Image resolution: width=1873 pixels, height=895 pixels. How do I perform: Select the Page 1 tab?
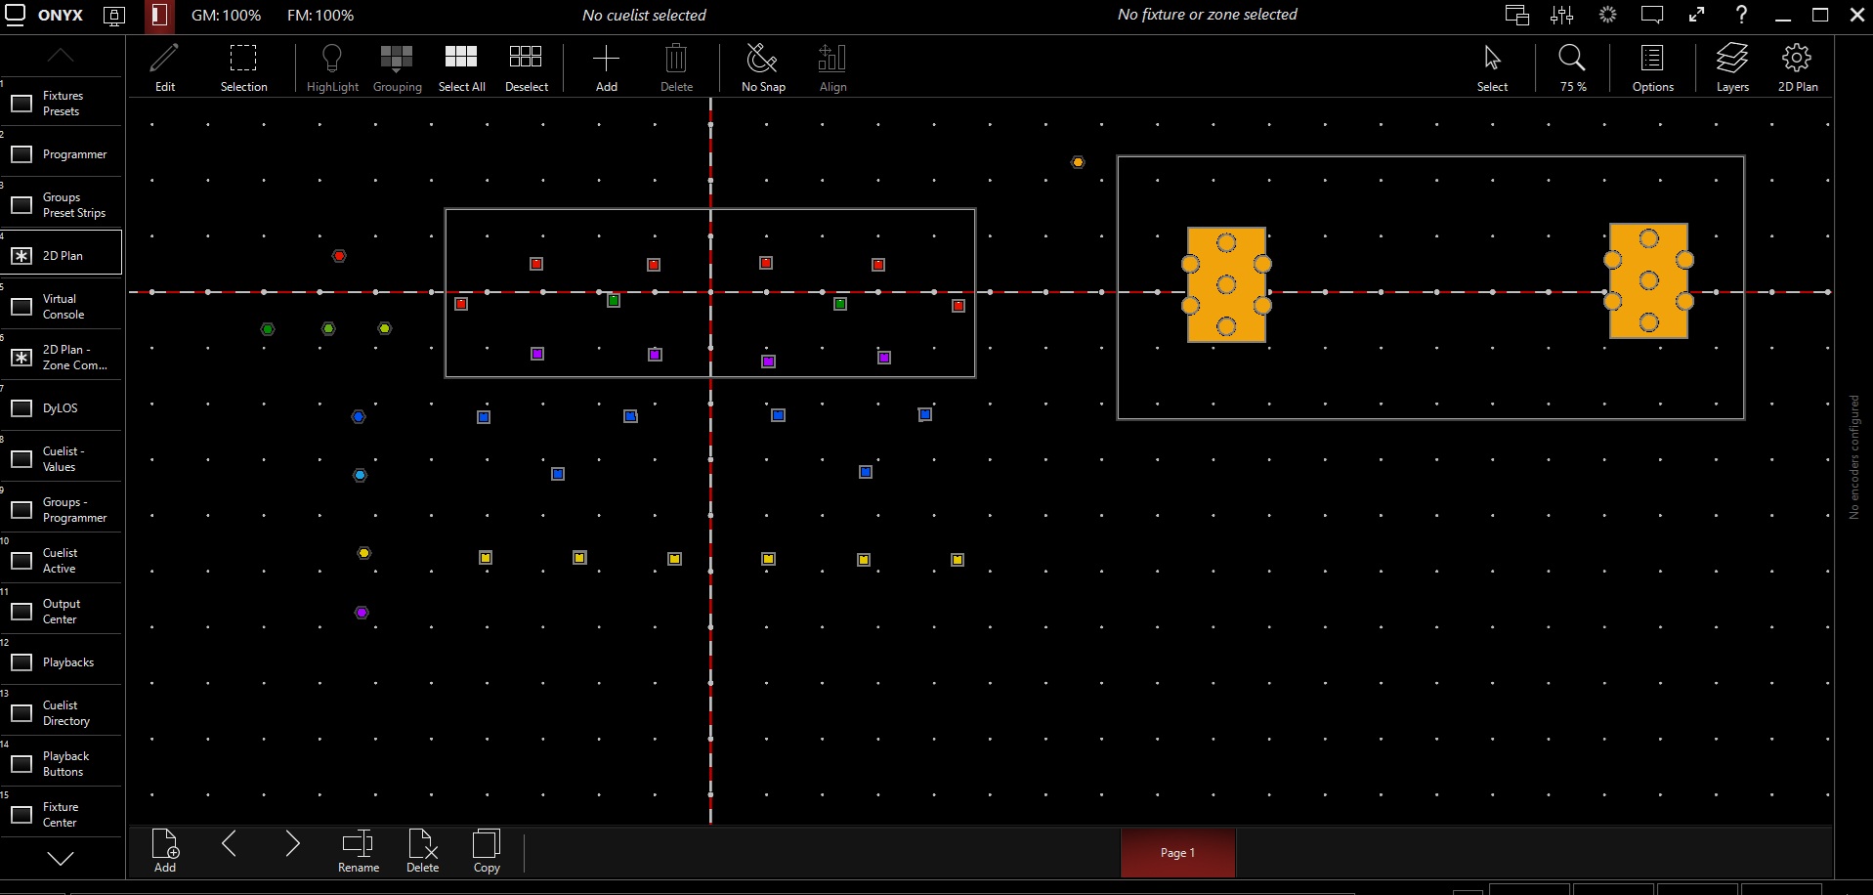tap(1177, 853)
